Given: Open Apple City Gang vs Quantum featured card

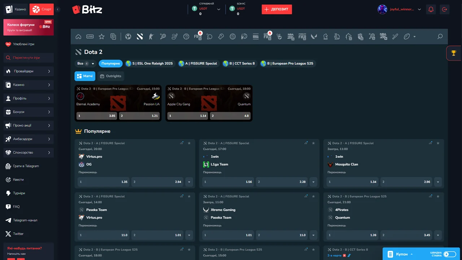Looking at the screenshot, I should [209, 103].
